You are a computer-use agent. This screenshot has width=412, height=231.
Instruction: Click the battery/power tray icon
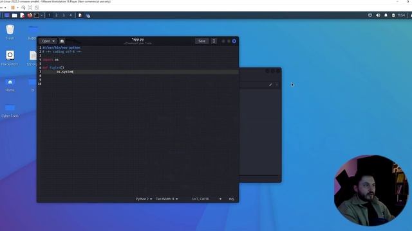coord(393,15)
